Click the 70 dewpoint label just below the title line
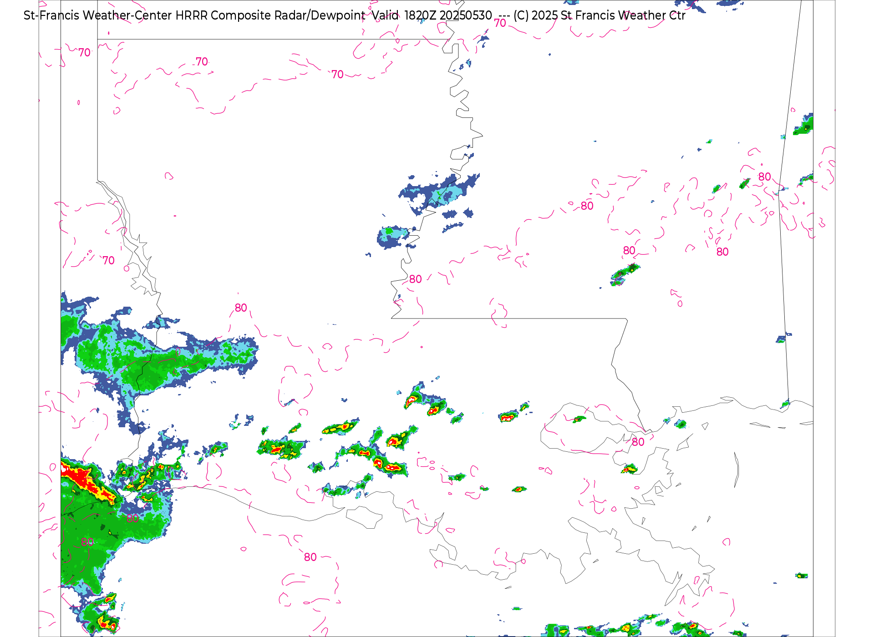This screenshot has height=637, width=874. pyautogui.click(x=500, y=23)
